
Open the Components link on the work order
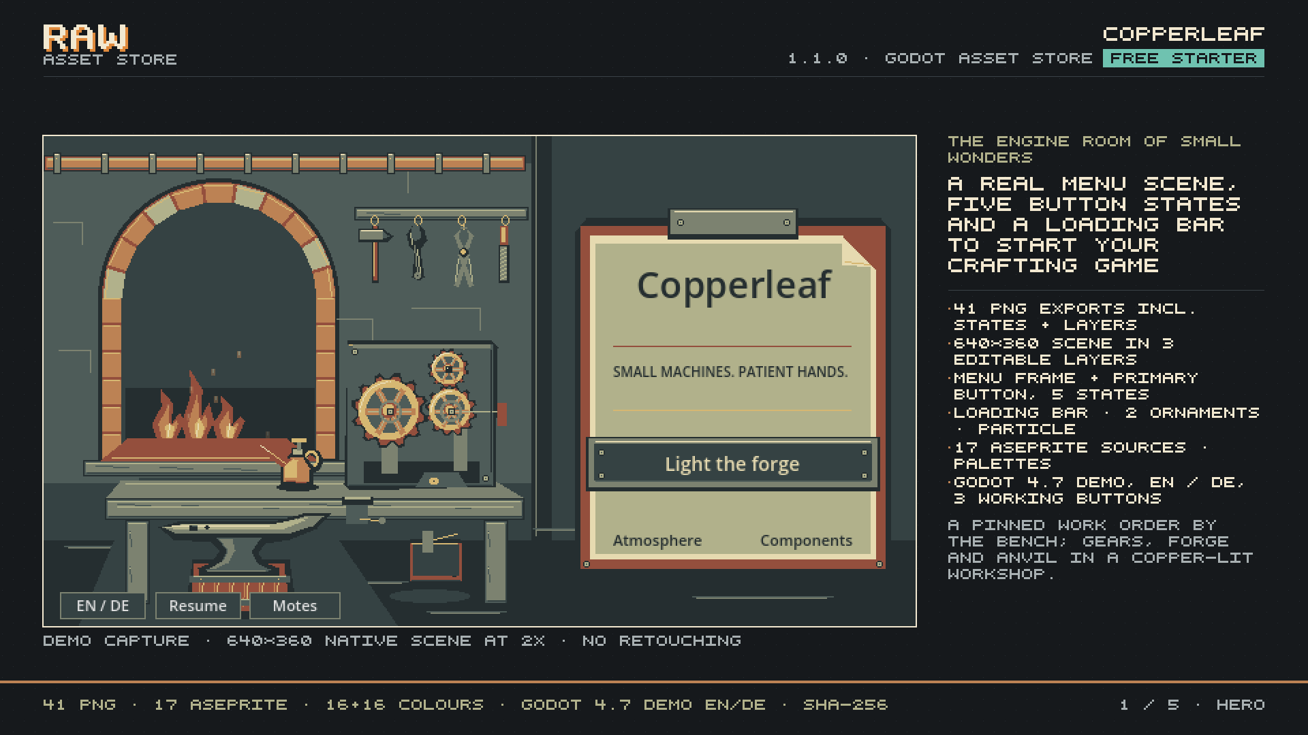806,540
